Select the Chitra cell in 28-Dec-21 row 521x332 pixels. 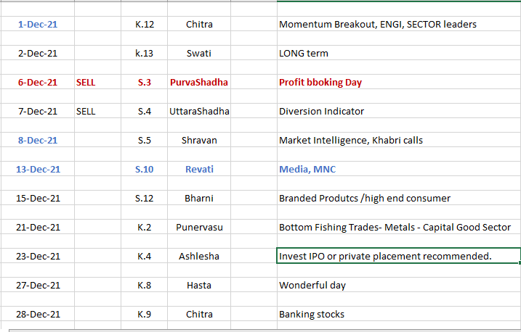199,314
